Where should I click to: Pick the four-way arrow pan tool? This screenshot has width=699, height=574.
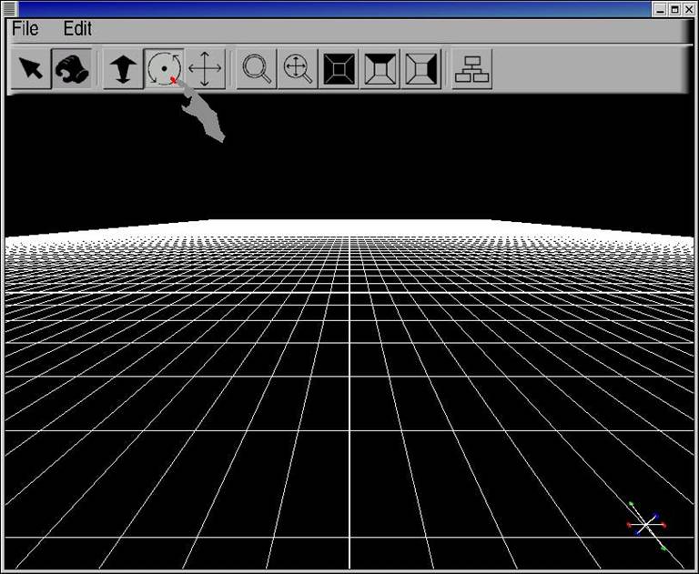point(205,68)
